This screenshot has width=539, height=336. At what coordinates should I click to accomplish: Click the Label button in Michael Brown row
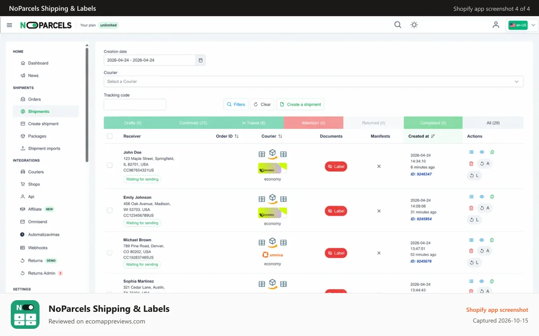tap(336, 253)
